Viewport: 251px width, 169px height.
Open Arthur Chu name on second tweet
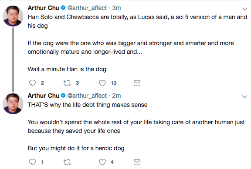pos(44,96)
